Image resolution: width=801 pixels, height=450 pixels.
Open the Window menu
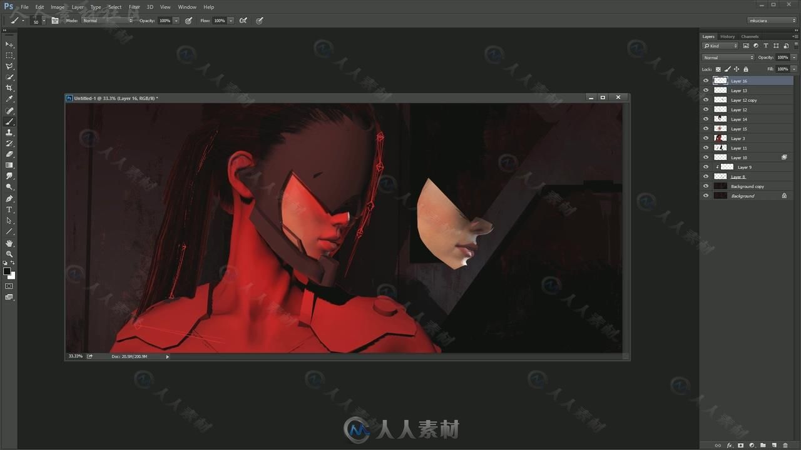187,7
